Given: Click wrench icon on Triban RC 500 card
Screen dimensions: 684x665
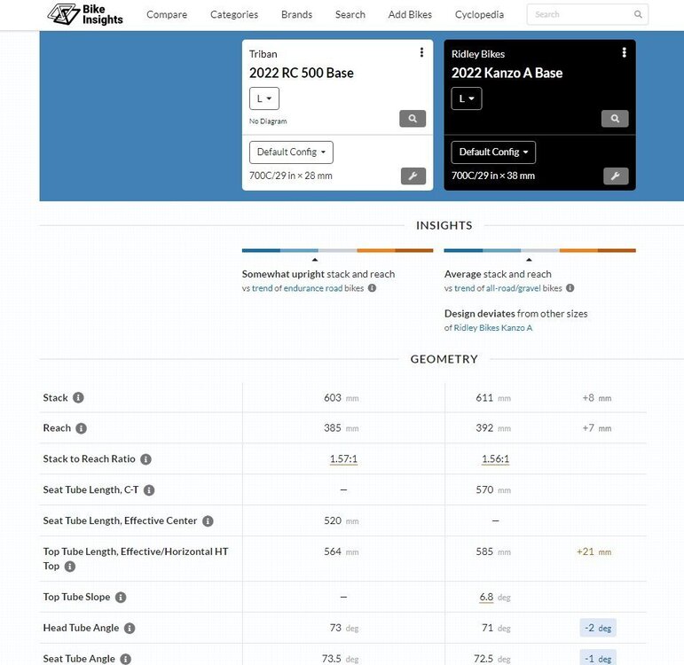Looking at the screenshot, I should [413, 176].
